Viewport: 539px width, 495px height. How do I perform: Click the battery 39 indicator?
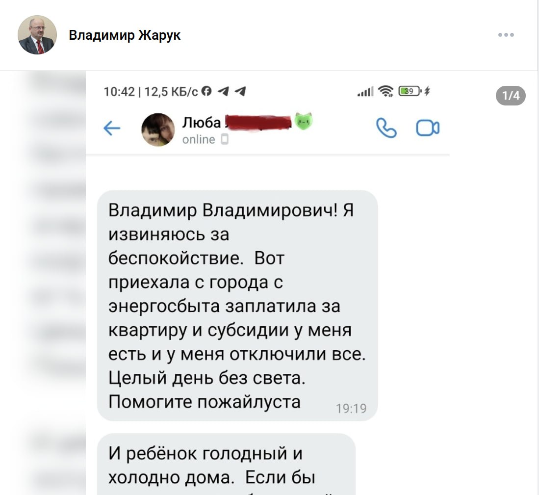coord(410,91)
